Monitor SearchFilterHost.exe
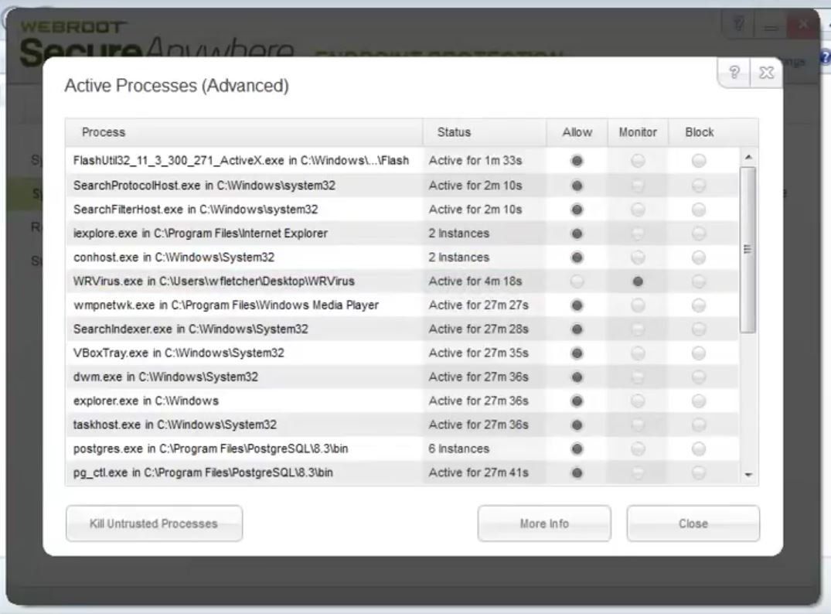Viewport: 831px width, 614px height. (x=638, y=210)
